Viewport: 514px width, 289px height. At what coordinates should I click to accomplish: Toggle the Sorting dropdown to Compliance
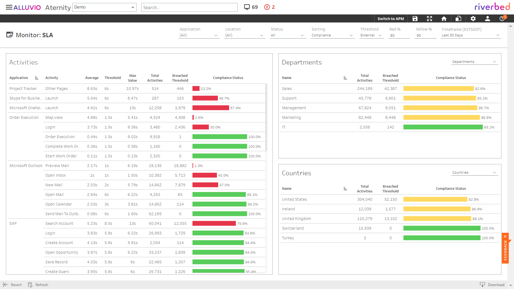(x=332, y=35)
